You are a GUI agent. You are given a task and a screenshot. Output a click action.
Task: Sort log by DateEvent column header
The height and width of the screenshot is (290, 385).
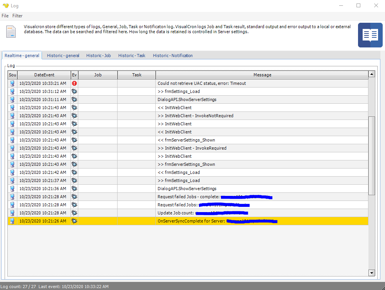tap(44, 75)
